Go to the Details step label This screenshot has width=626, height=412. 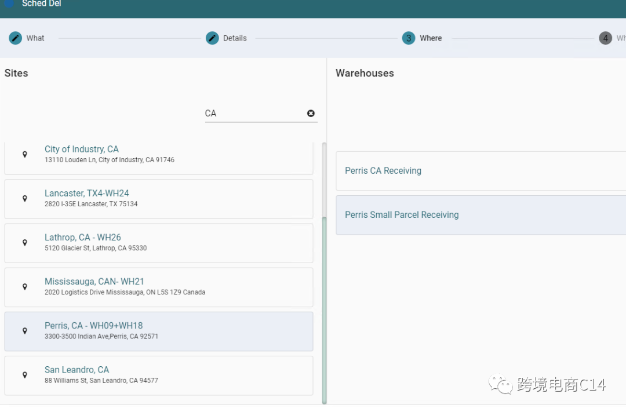tap(235, 38)
